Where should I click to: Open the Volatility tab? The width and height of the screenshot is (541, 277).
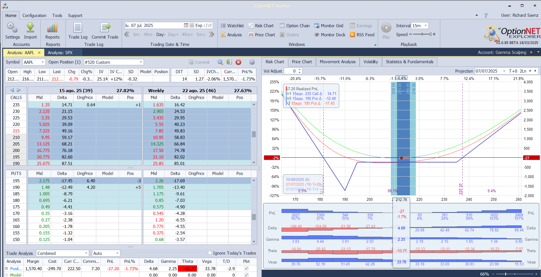370,62
